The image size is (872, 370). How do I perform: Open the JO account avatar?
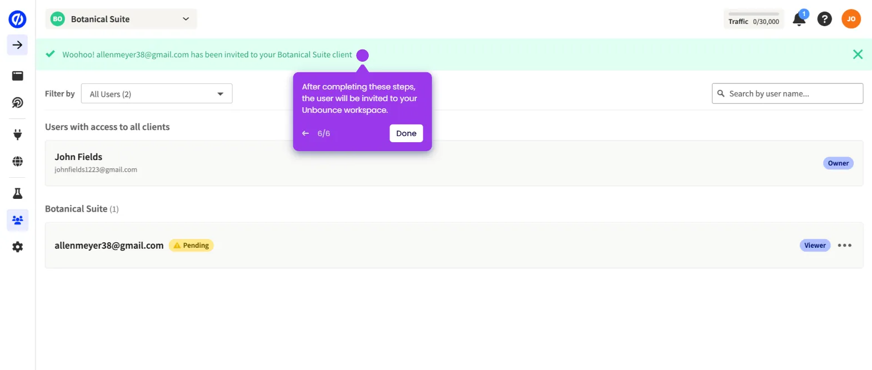point(851,19)
